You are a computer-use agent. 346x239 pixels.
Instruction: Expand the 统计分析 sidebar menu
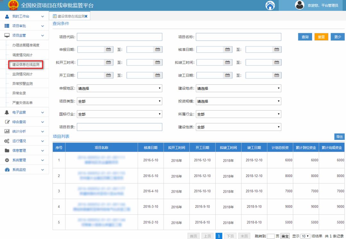[x=24, y=131]
